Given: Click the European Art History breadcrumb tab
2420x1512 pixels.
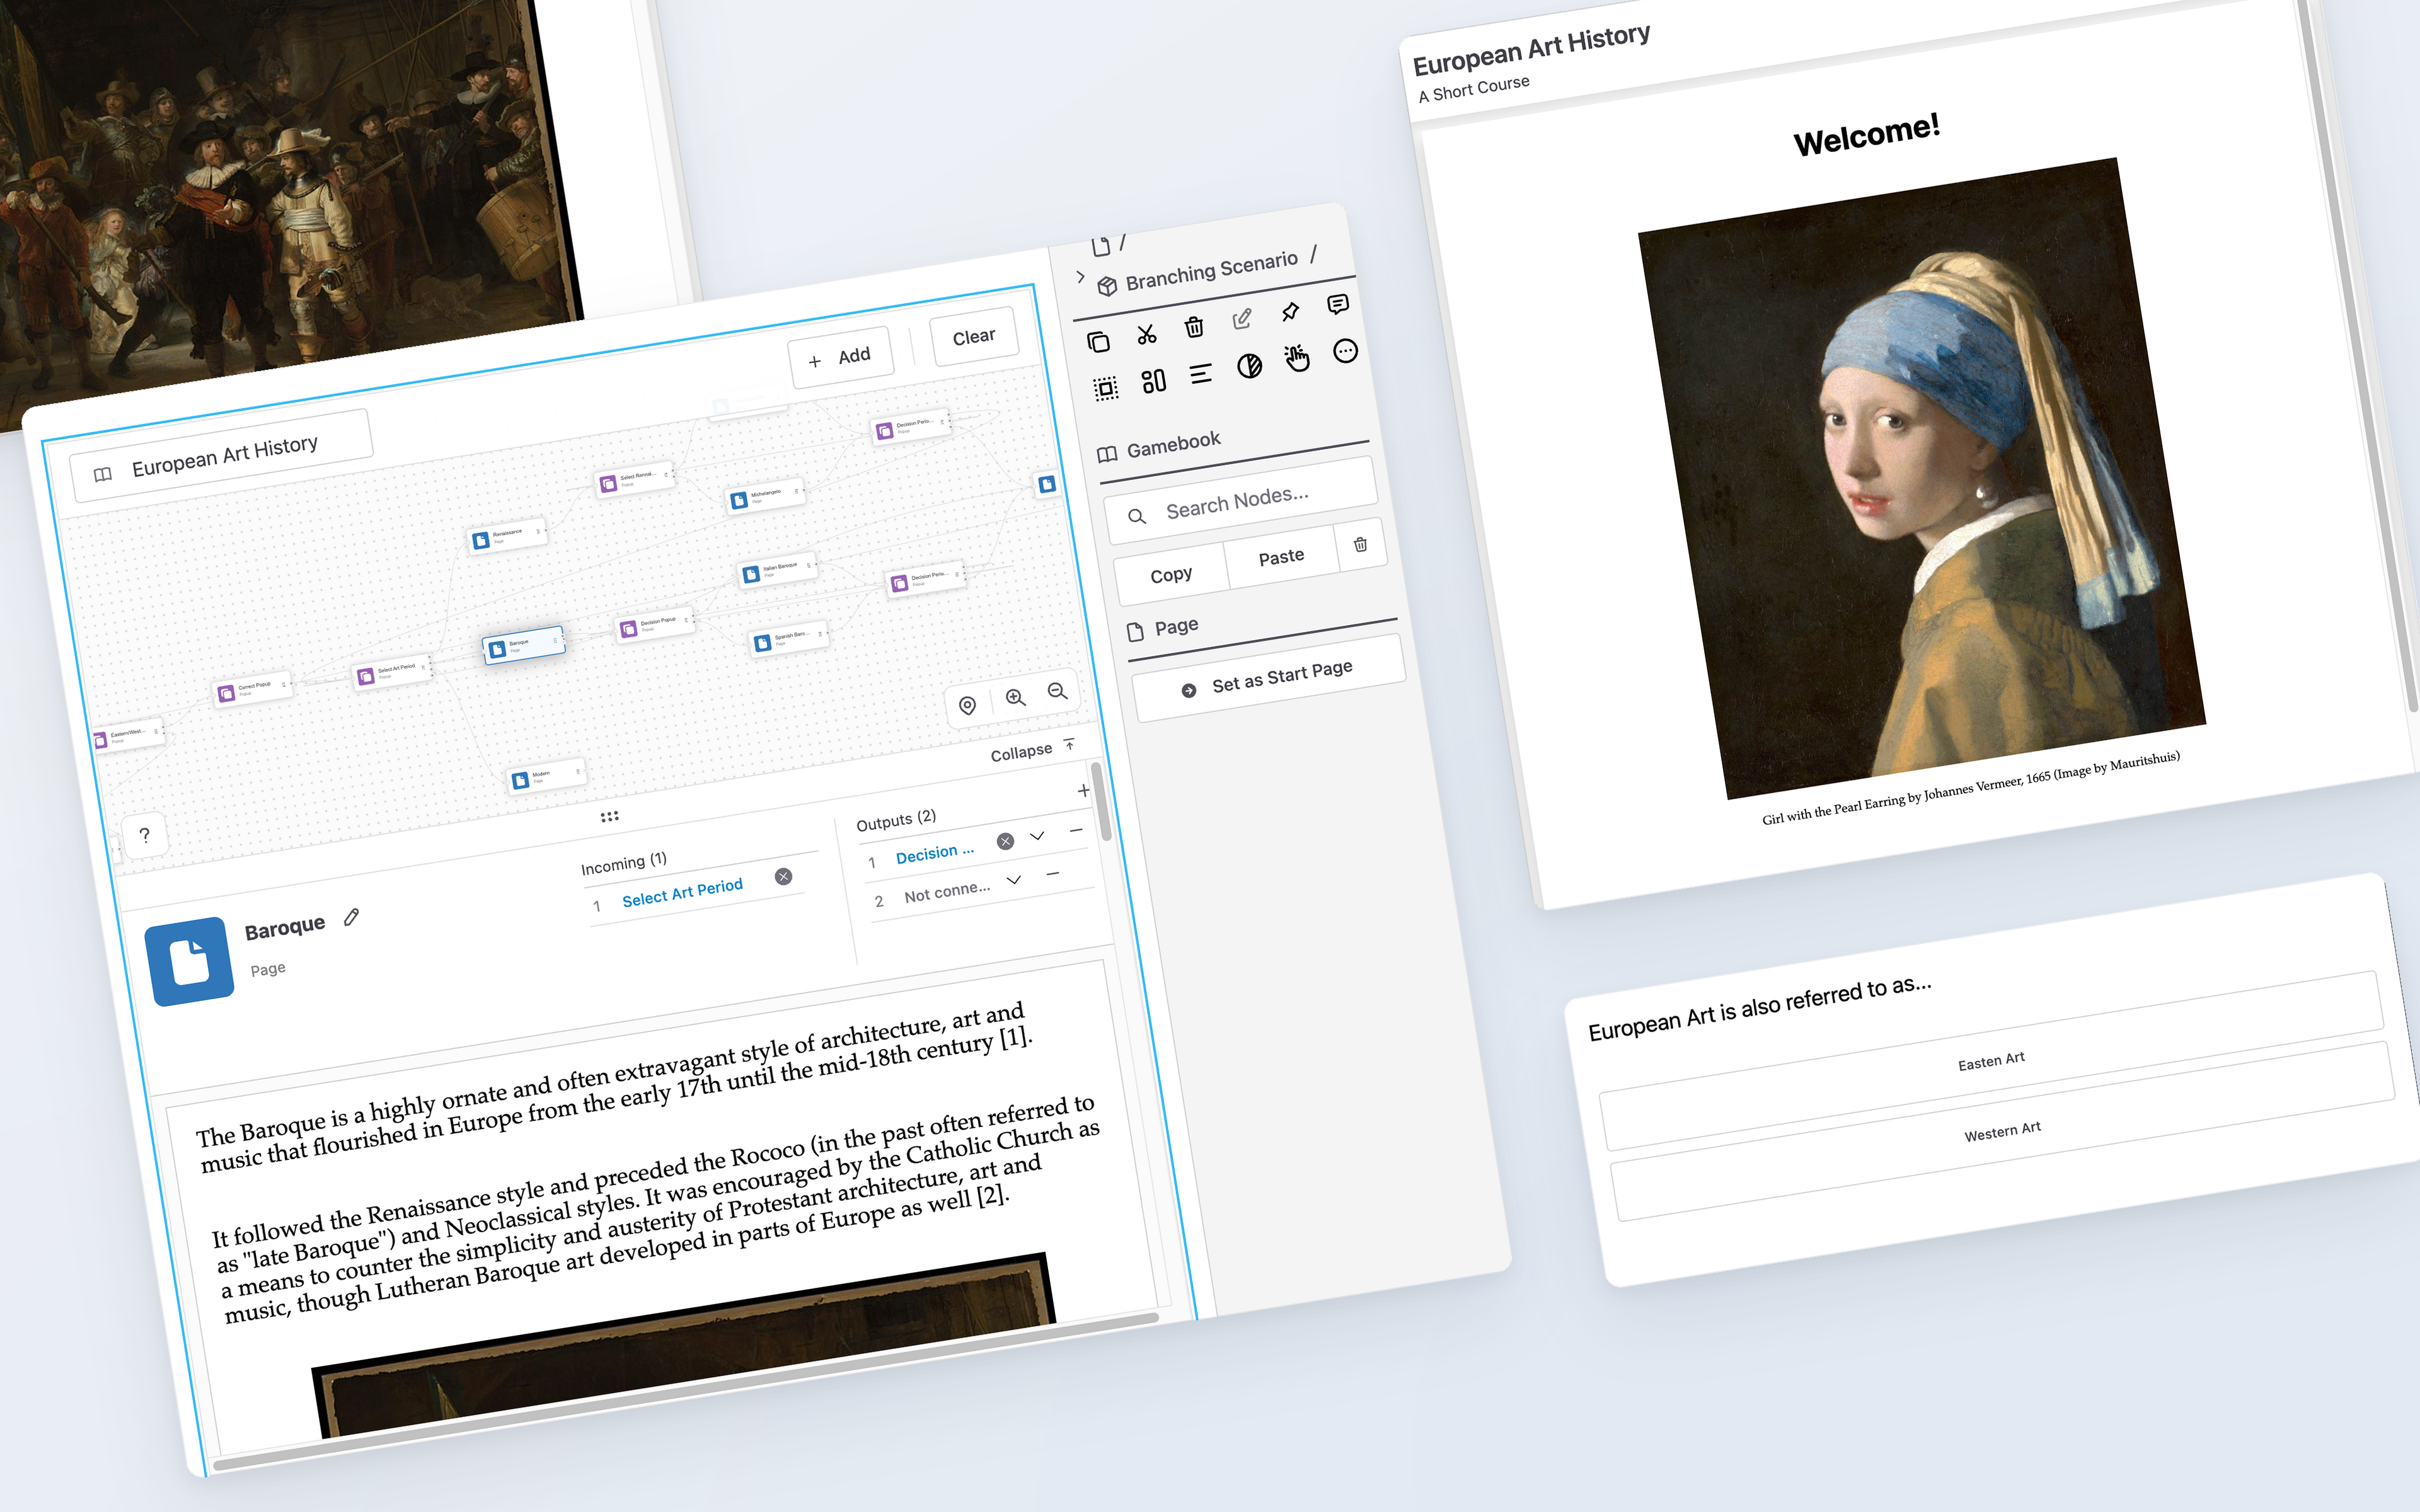Looking at the screenshot, I should tap(222, 456).
